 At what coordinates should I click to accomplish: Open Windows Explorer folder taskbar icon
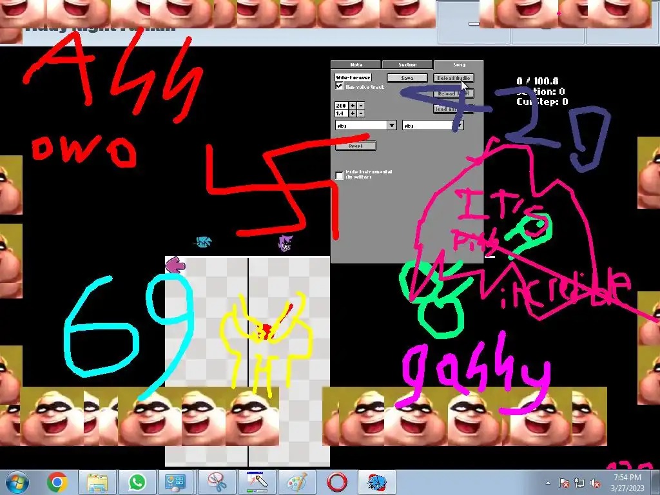[97, 482]
